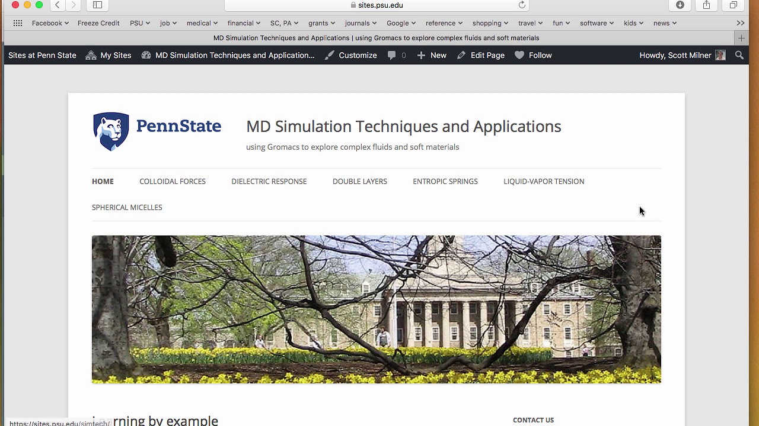This screenshot has height=426, width=759.
Task: Click New in admin bar
Action: click(x=432, y=55)
